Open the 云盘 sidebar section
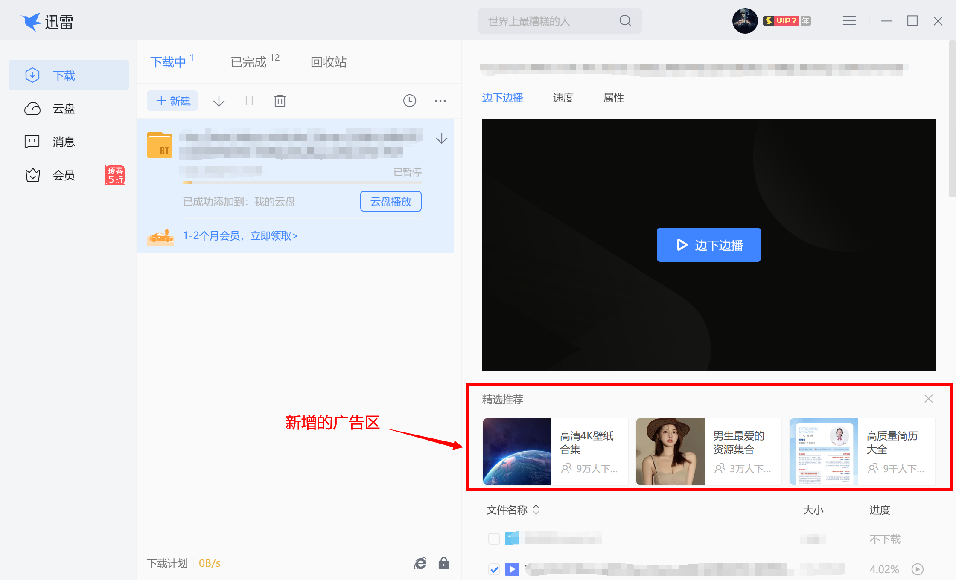This screenshot has height=580, width=956. click(63, 109)
